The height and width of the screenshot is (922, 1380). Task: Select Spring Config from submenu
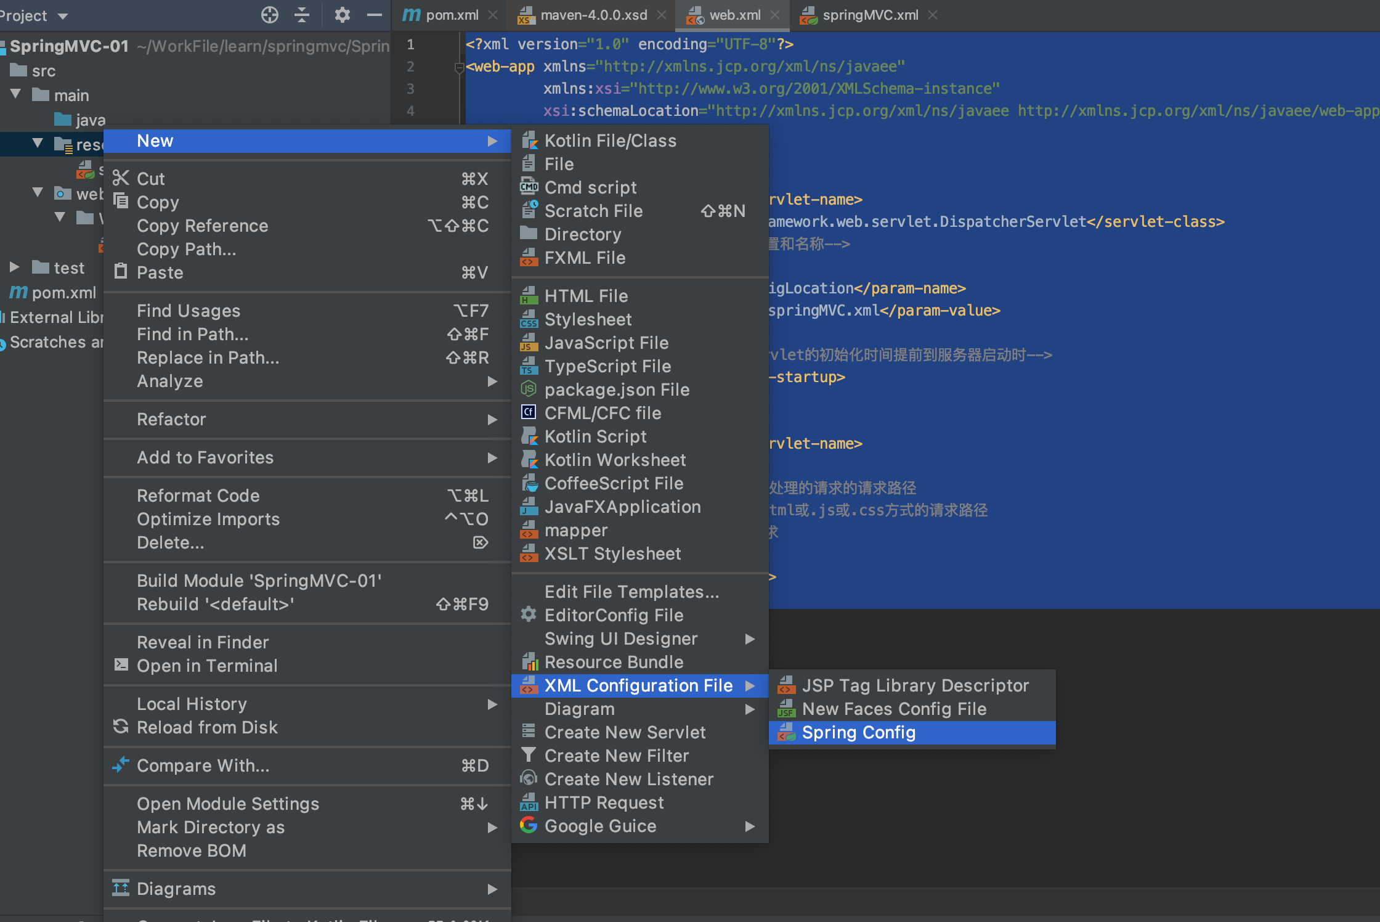pos(858,732)
